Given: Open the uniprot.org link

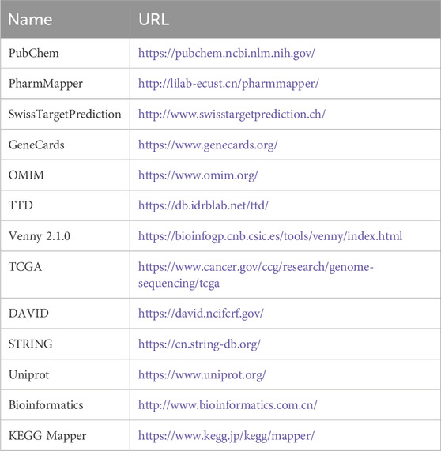Looking at the screenshot, I should pyautogui.click(x=202, y=374).
